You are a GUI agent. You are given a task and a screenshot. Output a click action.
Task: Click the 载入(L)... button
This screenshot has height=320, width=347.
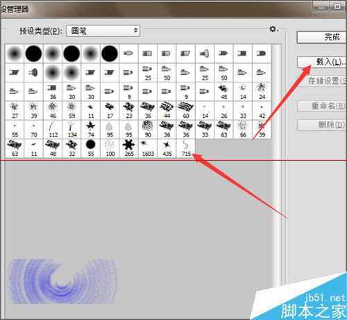click(x=322, y=62)
